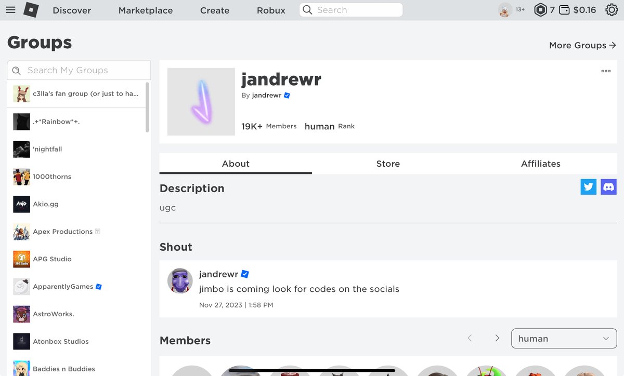The image size is (624, 376).
Task: Click the Robux amount 7
Action: click(552, 10)
